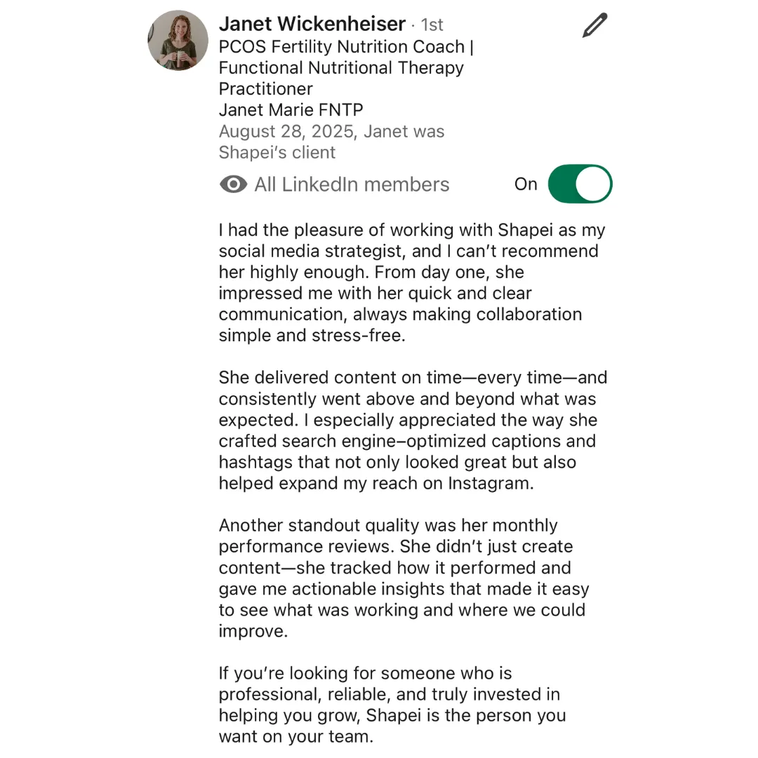Open Janet Wickenheiser's profile photo
The image size is (758, 758).
point(178,41)
